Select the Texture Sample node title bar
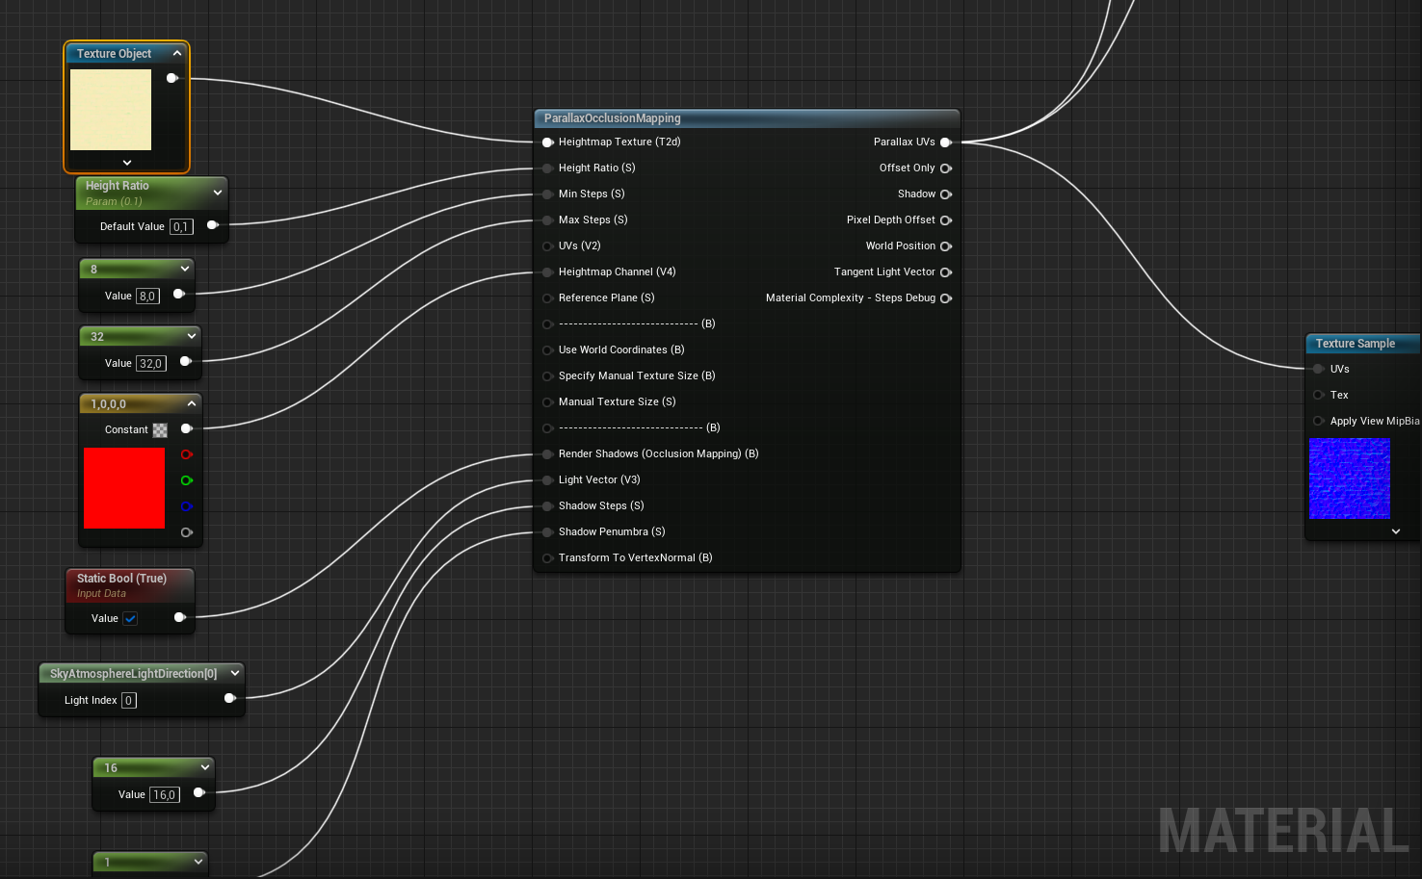Screen dimensions: 1422x879 coord(1363,344)
